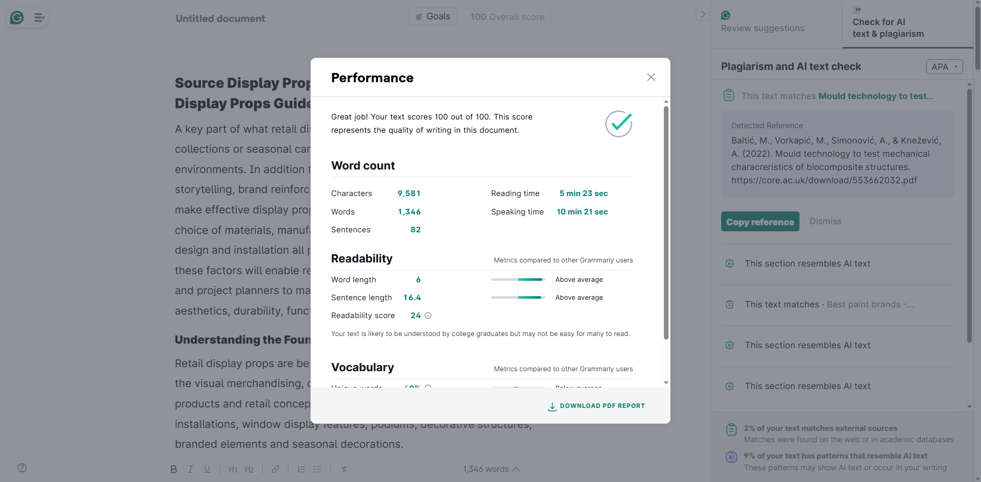Click the help question mark icon
981x482 pixels.
(x=22, y=468)
